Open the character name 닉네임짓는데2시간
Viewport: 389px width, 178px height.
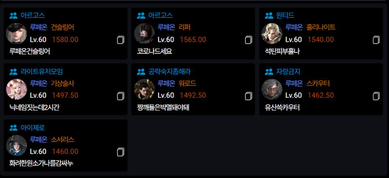[x=34, y=108]
